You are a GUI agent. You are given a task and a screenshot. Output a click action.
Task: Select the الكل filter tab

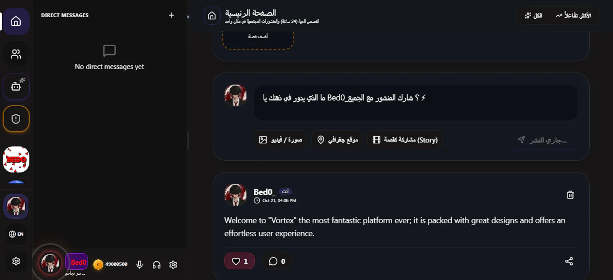[533, 16]
